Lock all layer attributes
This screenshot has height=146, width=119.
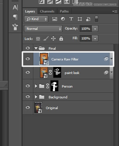61,39
